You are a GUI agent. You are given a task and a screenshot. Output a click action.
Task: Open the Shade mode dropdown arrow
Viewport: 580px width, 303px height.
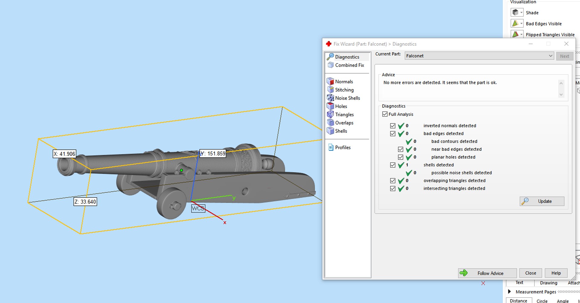point(521,12)
